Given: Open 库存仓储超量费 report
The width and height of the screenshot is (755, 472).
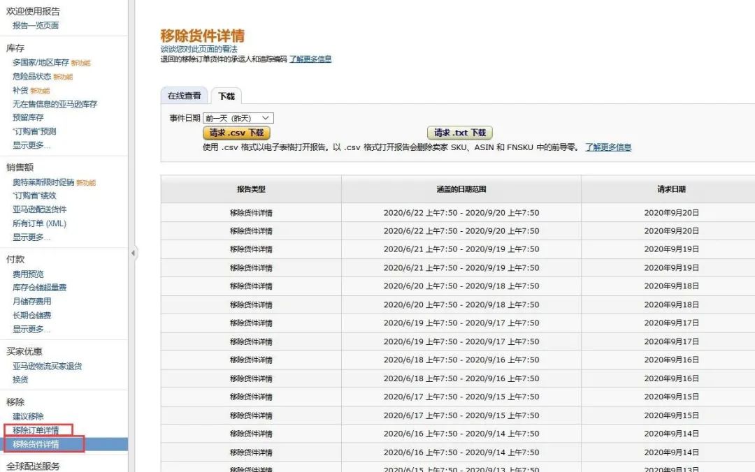Looking at the screenshot, I should pyautogui.click(x=39, y=288).
